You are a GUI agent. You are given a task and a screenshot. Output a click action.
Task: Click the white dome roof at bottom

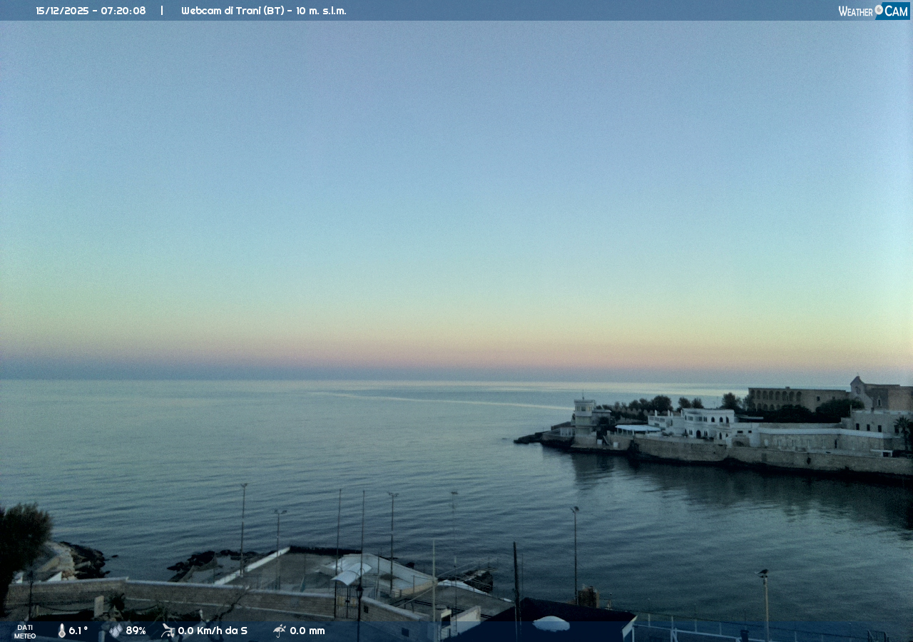point(551,623)
